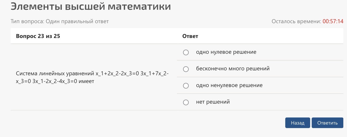Click the text label 'одно нулевое решение'
Screen dimensions: 347x137
click(226, 52)
